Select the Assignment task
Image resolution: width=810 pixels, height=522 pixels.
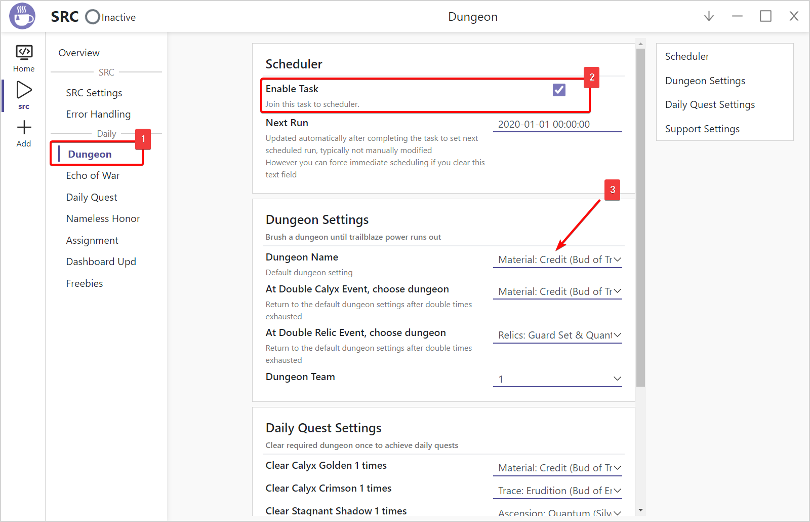[92, 240]
